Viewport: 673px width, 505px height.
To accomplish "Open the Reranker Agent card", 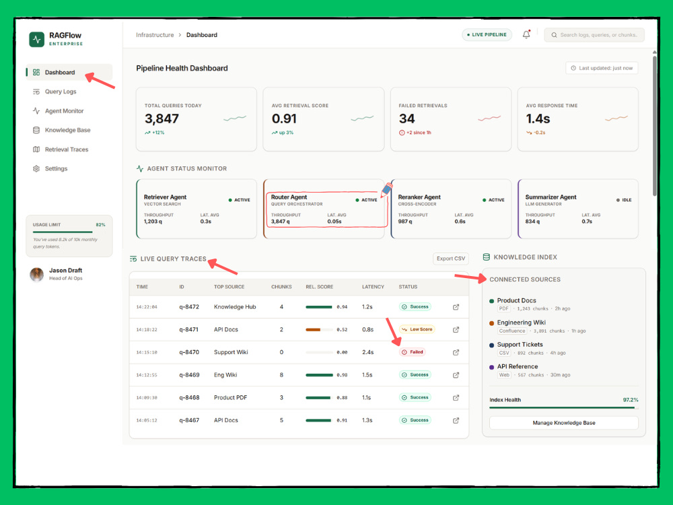I will pyautogui.click(x=451, y=209).
